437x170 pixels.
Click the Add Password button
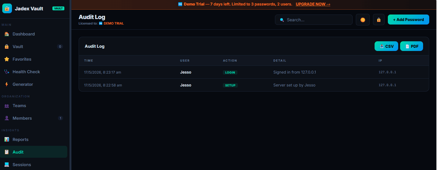coord(408,20)
